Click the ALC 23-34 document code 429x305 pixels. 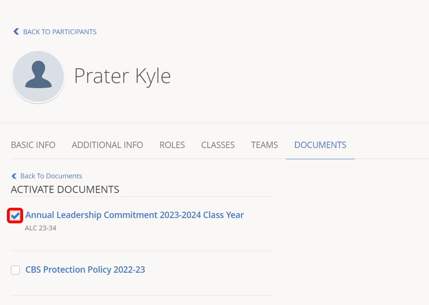pos(41,228)
